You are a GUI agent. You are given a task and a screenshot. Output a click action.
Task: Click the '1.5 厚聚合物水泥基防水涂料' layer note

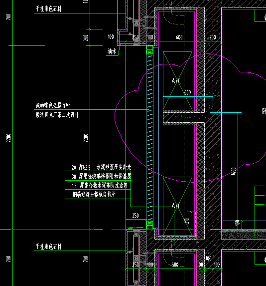click(x=100, y=186)
